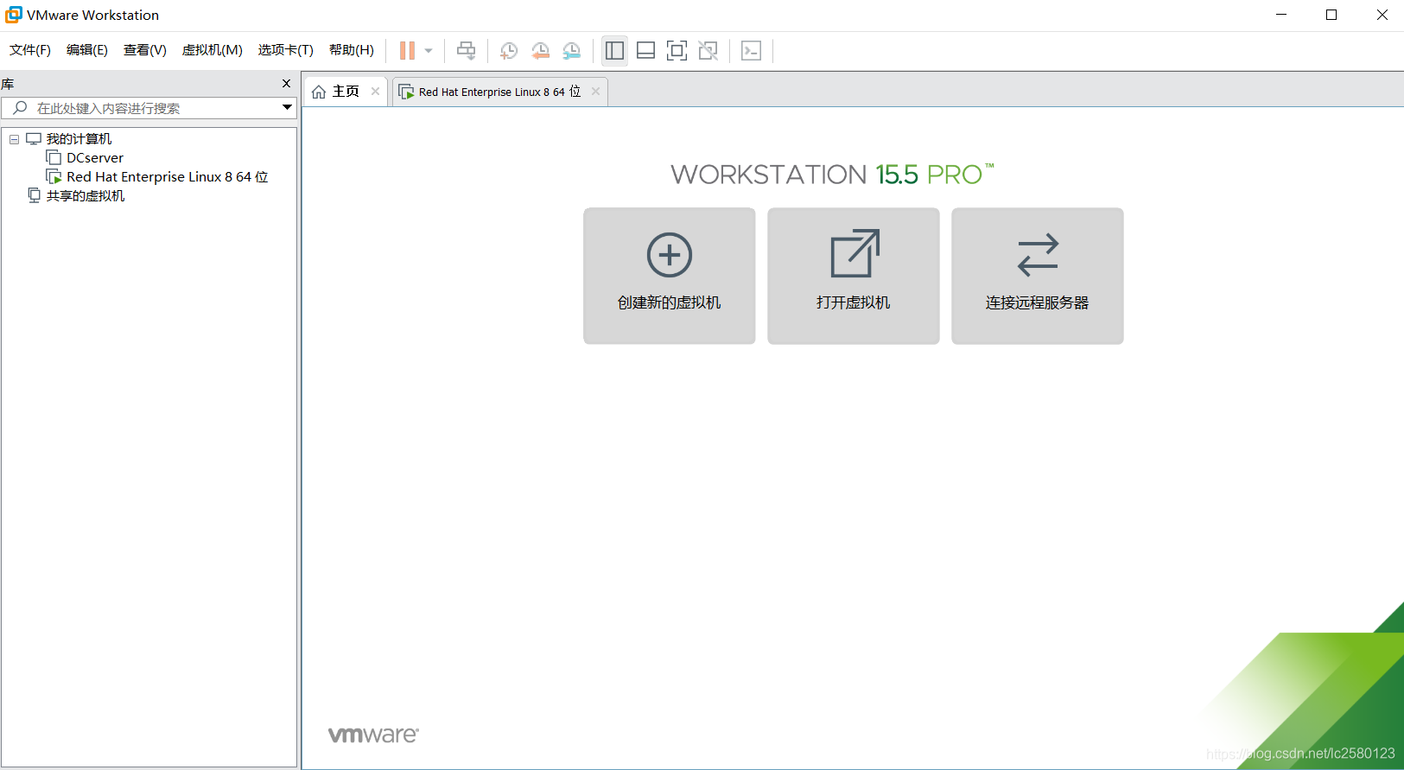Open the 选项卡(T) menu
The image size is (1404, 770).
click(286, 50)
